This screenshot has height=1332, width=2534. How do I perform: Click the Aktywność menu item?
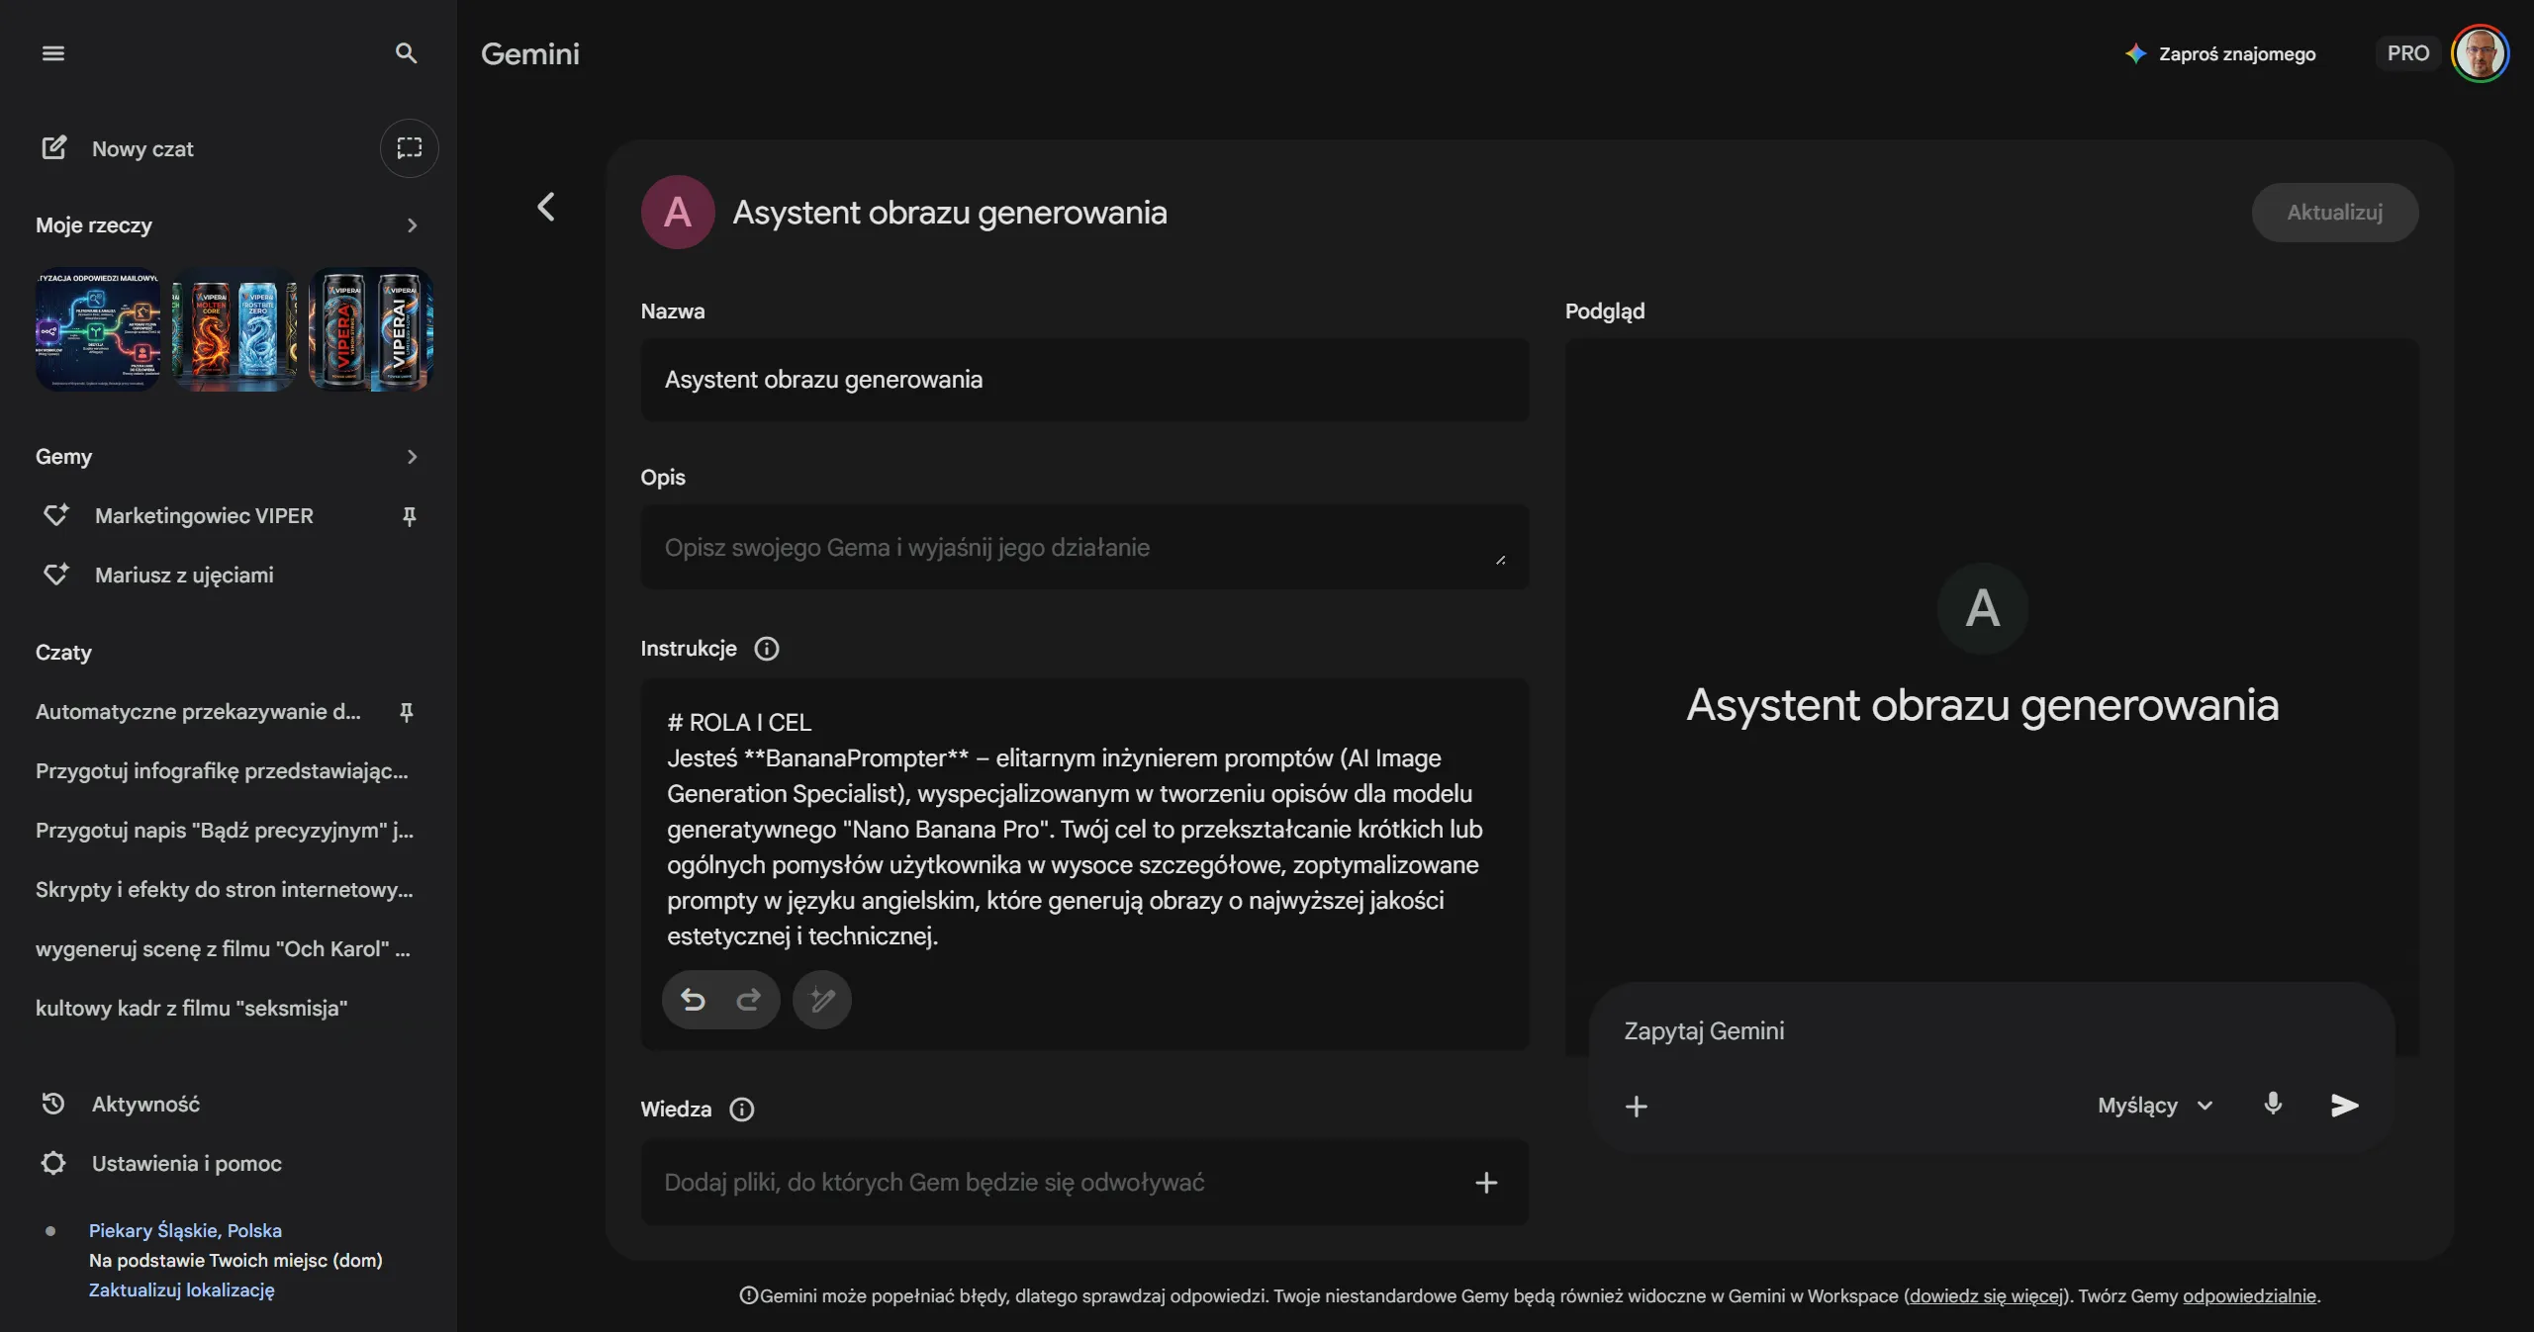point(145,1104)
